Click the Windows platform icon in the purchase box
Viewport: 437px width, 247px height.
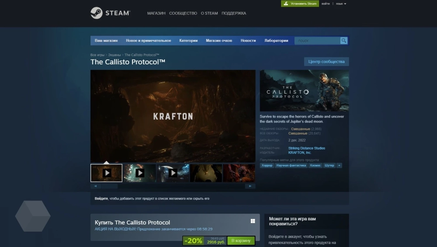[x=253, y=221]
